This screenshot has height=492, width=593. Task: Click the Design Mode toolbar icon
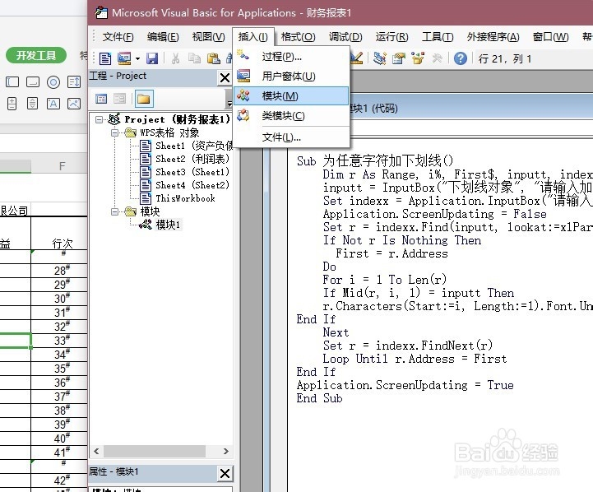click(x=356, y=58)
